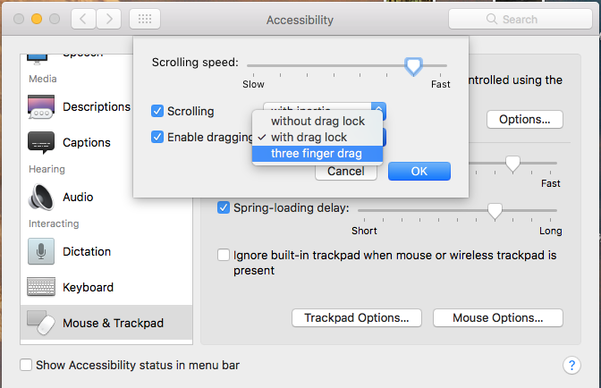This screenshot has height=388, width=601.
Task: Go back with left arrow button
Action: coord(81,19)
